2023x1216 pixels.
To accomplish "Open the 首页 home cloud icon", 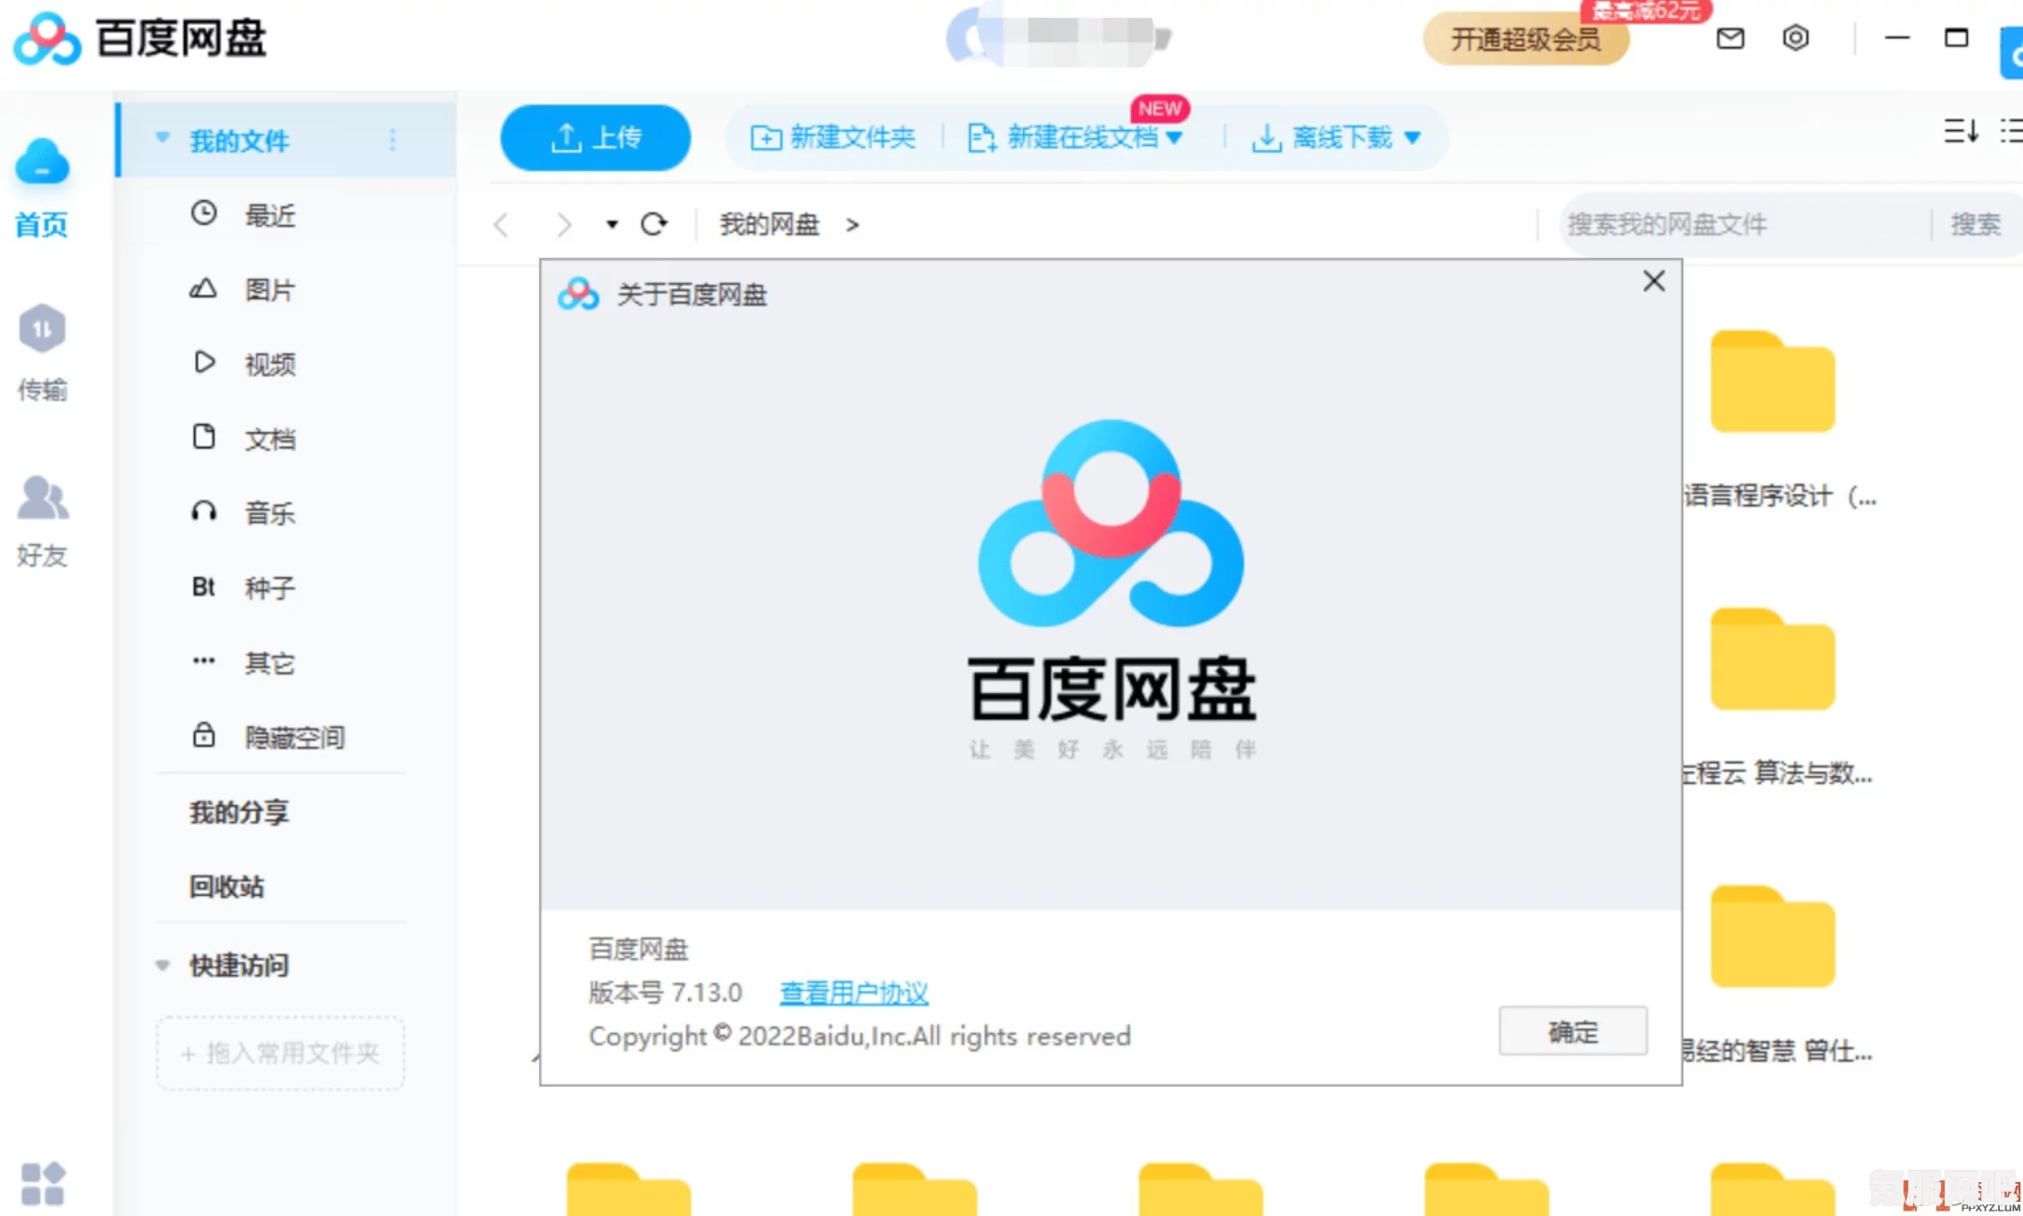I will point(42,162).
